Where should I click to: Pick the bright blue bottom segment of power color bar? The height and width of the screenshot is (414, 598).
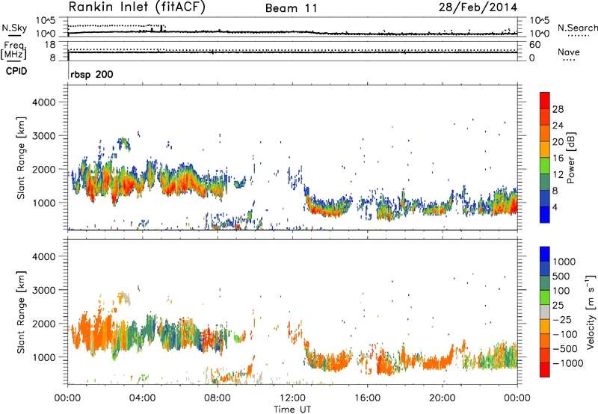point(545,215)
